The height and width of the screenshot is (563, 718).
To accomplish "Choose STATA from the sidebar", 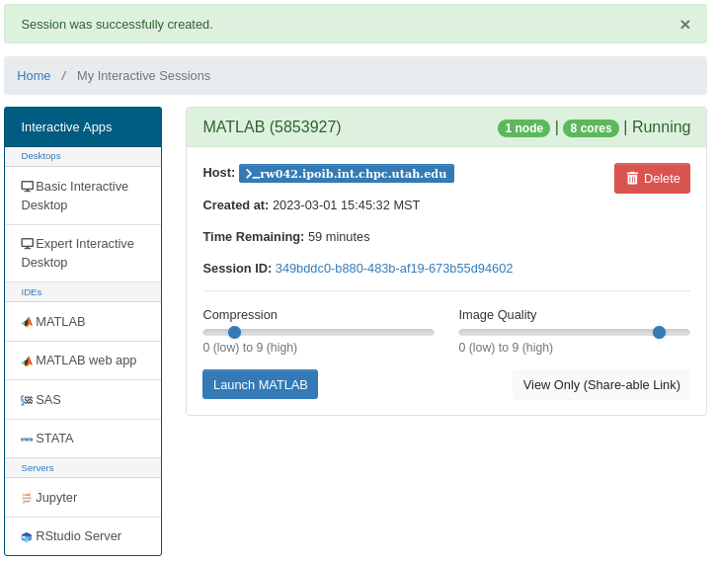I will (x=83, y=439).
